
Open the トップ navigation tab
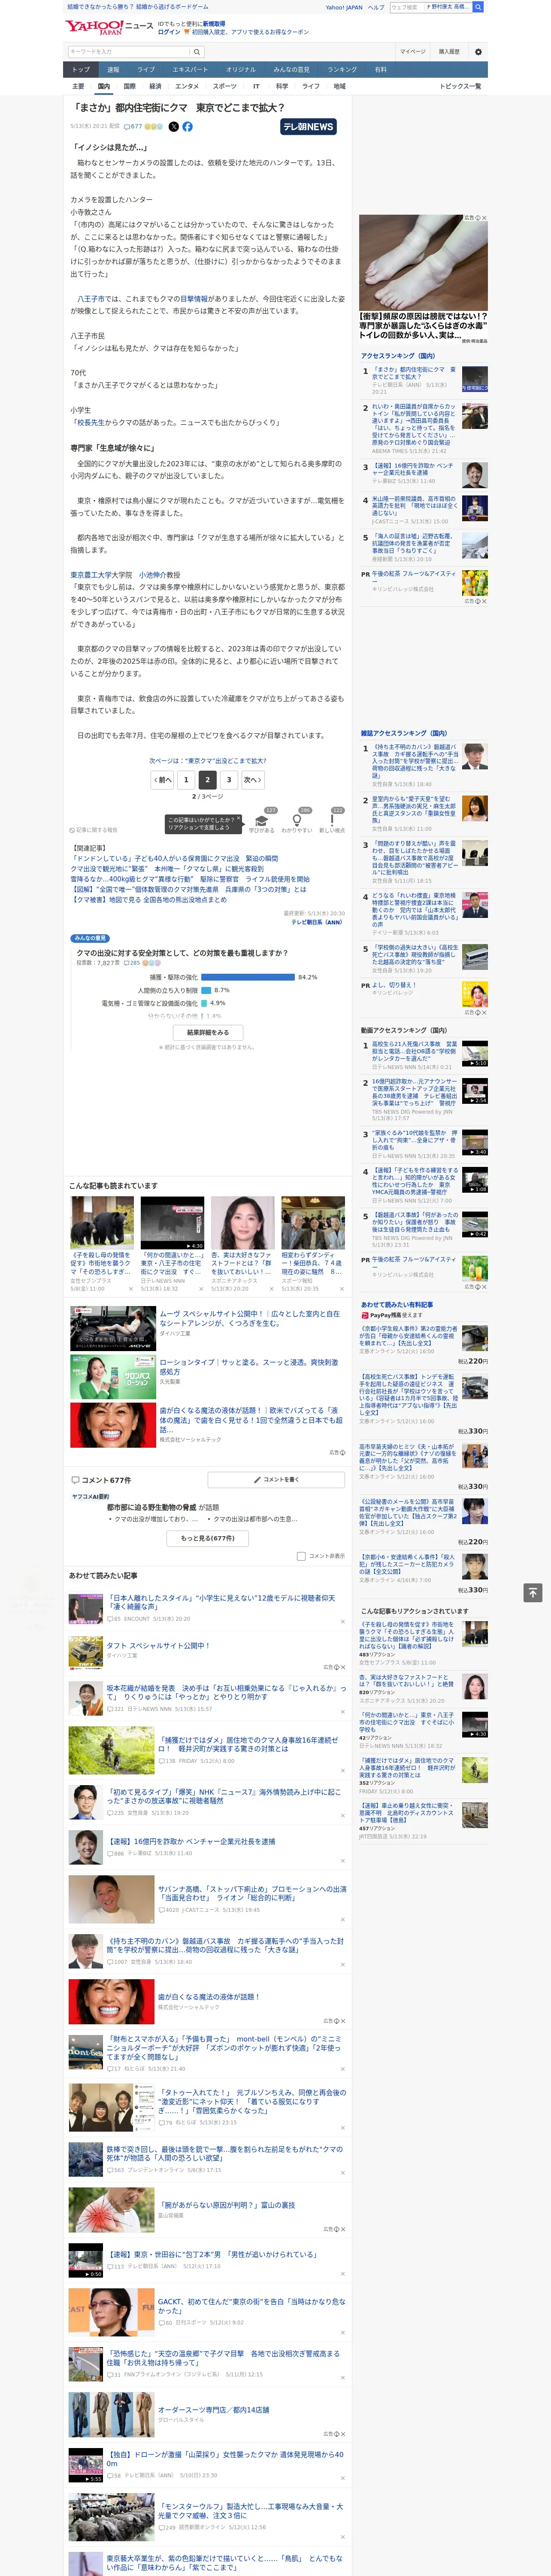81,70
